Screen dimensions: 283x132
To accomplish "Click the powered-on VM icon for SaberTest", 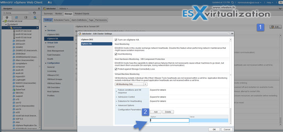I will (x=14, y=90).
